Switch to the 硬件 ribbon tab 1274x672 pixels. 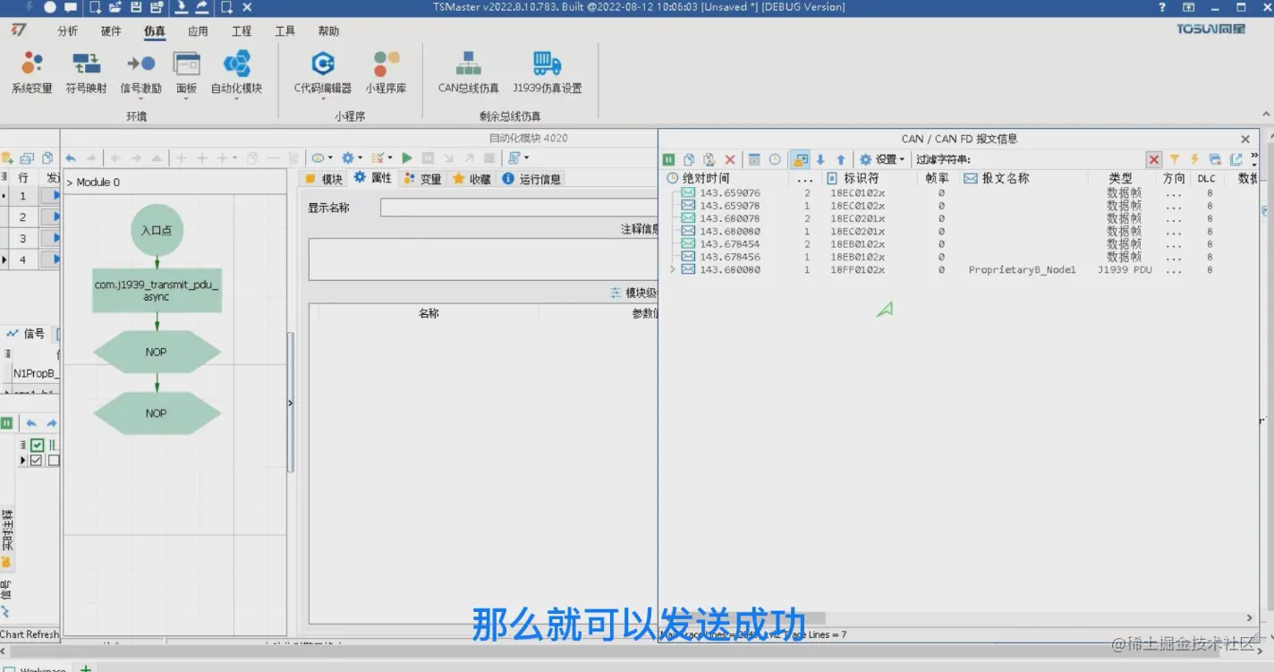pyautogui.click(x=111, y=31)
